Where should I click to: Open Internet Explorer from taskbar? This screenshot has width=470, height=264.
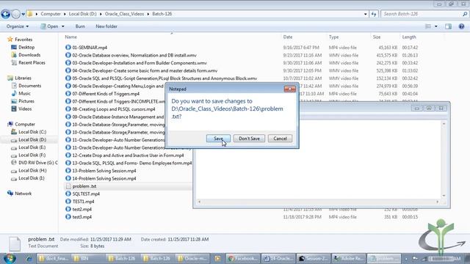[x=29, y=258]
